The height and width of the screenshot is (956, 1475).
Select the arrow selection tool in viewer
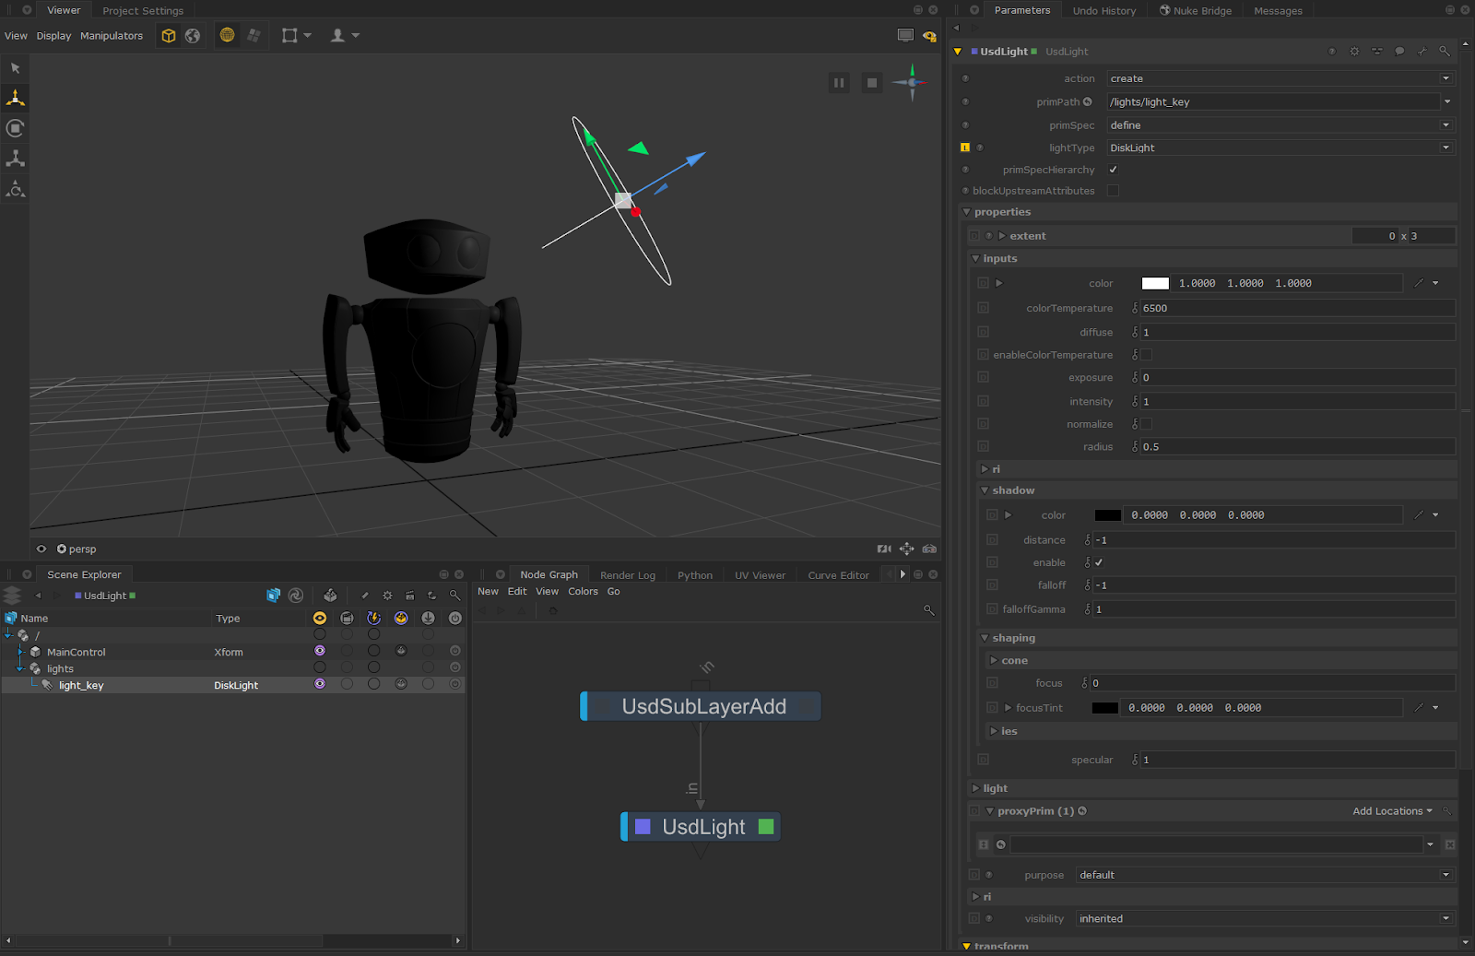tap(16, 68)
